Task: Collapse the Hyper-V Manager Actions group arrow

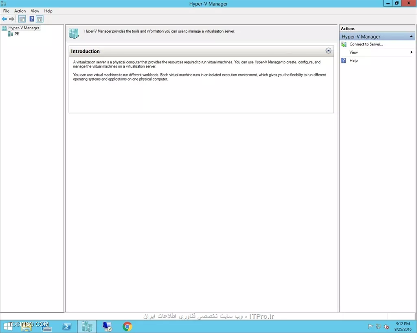Action: pyautogui.click(x=411, y=37)
